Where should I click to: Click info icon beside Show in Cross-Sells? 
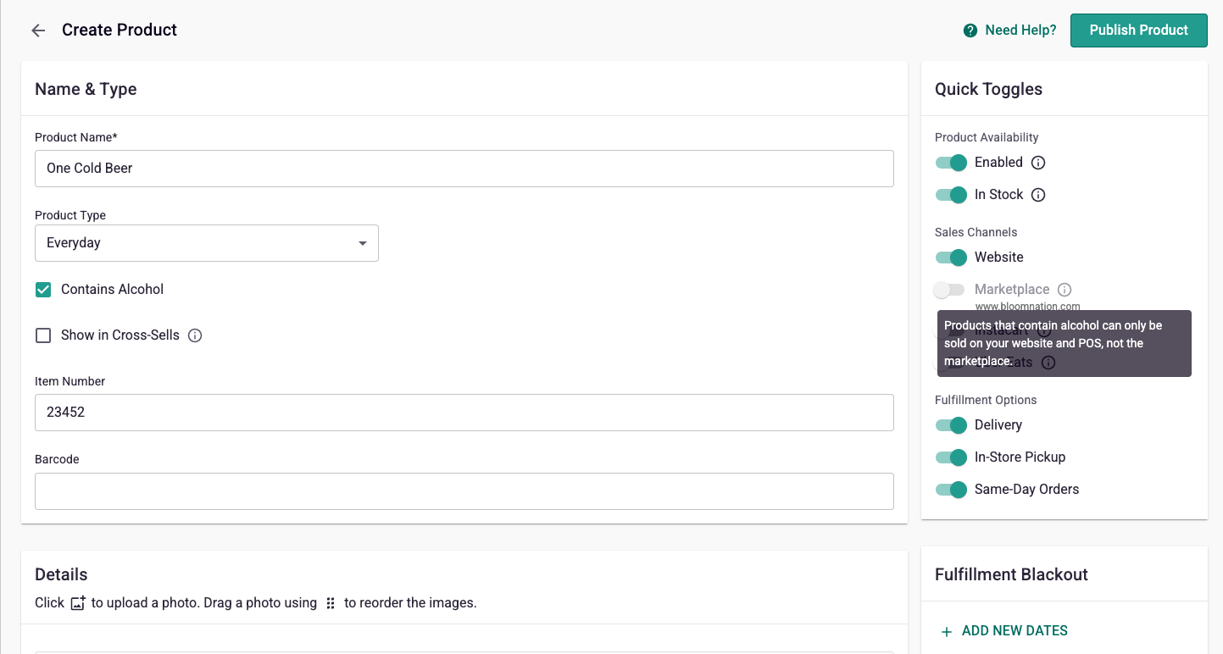195,335
